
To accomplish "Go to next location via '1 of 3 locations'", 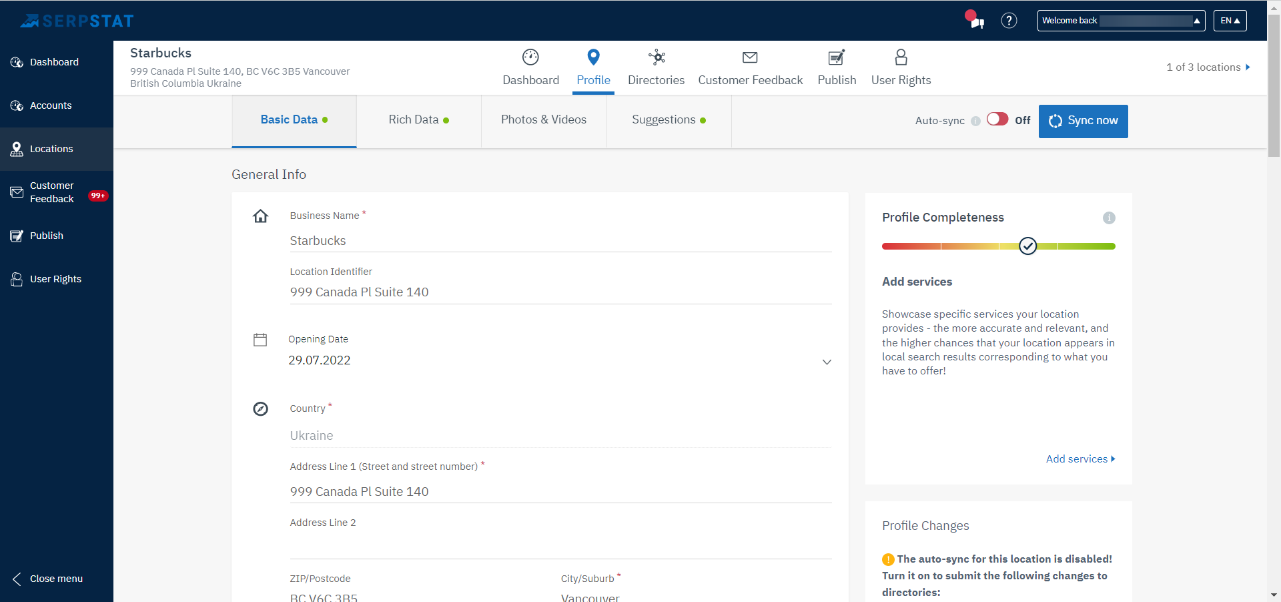I will click(1208, 67).
